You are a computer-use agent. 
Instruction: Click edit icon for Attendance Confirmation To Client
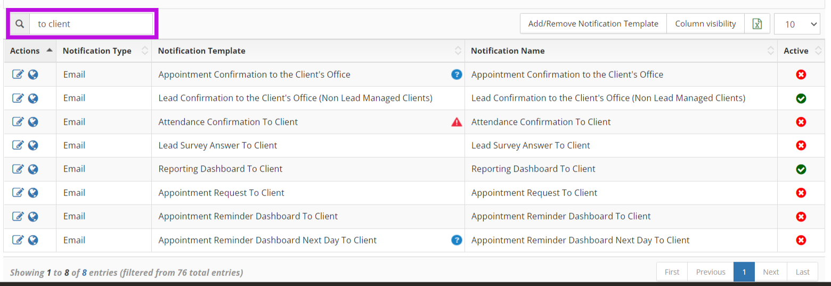pyautogui.click(x=18, y=122)
